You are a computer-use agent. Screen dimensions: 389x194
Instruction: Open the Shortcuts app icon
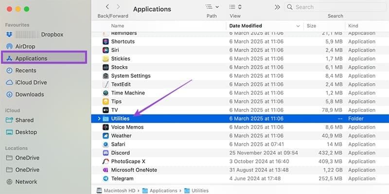point(106,41)
